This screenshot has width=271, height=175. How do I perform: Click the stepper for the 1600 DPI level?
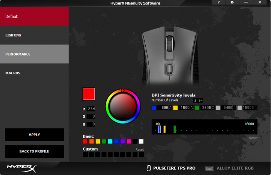pyautogui.click(x=192, y=108)
